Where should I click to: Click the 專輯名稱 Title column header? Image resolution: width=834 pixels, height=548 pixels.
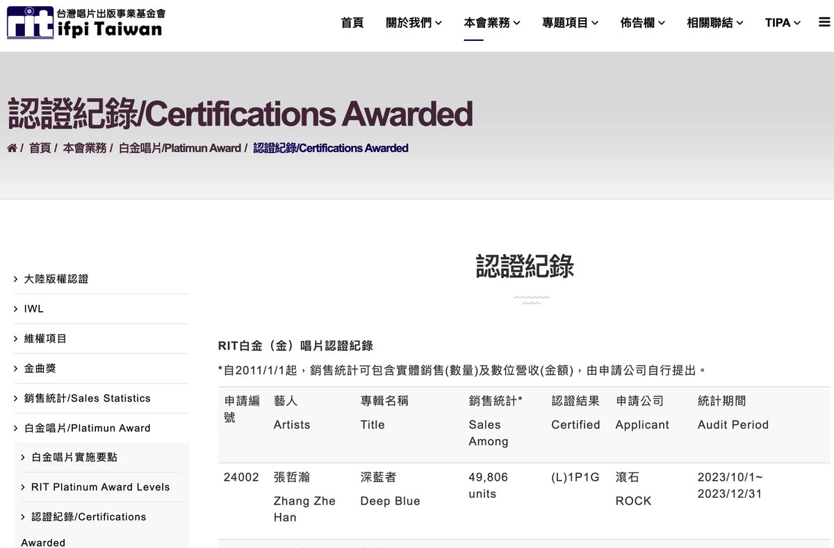click(384, 413)
